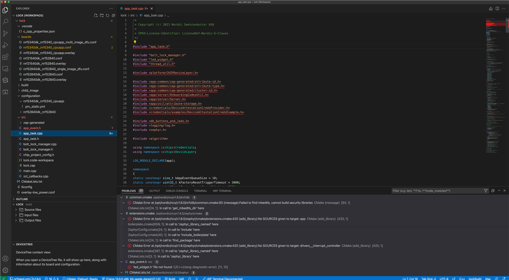Collapse the boards folder
Viewport: 509px width, 280px height.
pos(26,36)
